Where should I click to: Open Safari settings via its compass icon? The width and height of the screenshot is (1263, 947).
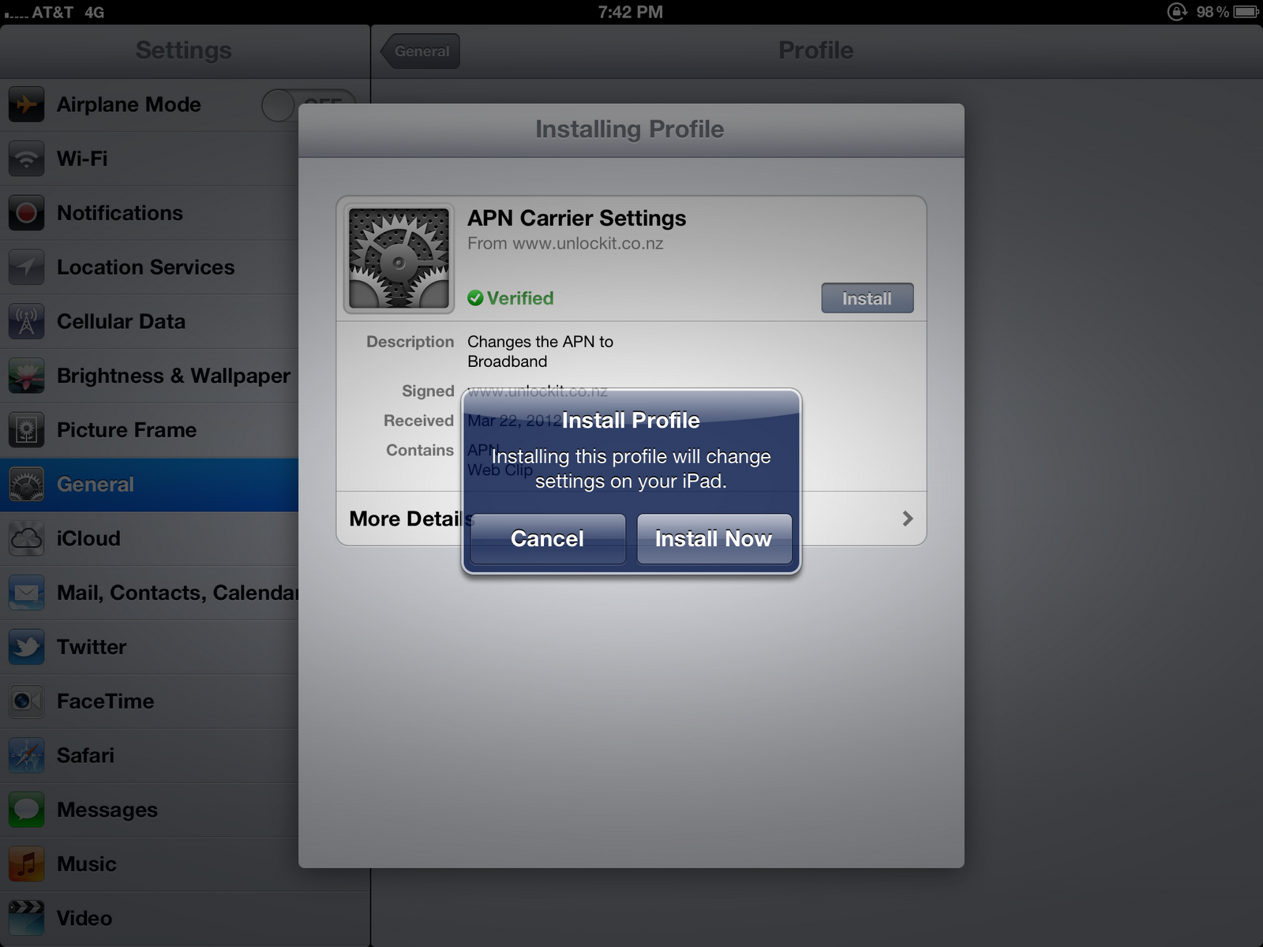point(26,755)
